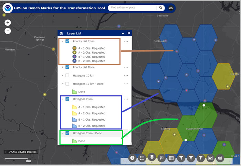Uncheck the Hexagons 2 km - Done layer
Viewport: 241px width, 166px height.
67,133
